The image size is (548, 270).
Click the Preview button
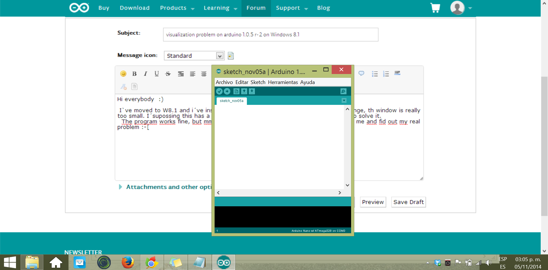[373, 202]
